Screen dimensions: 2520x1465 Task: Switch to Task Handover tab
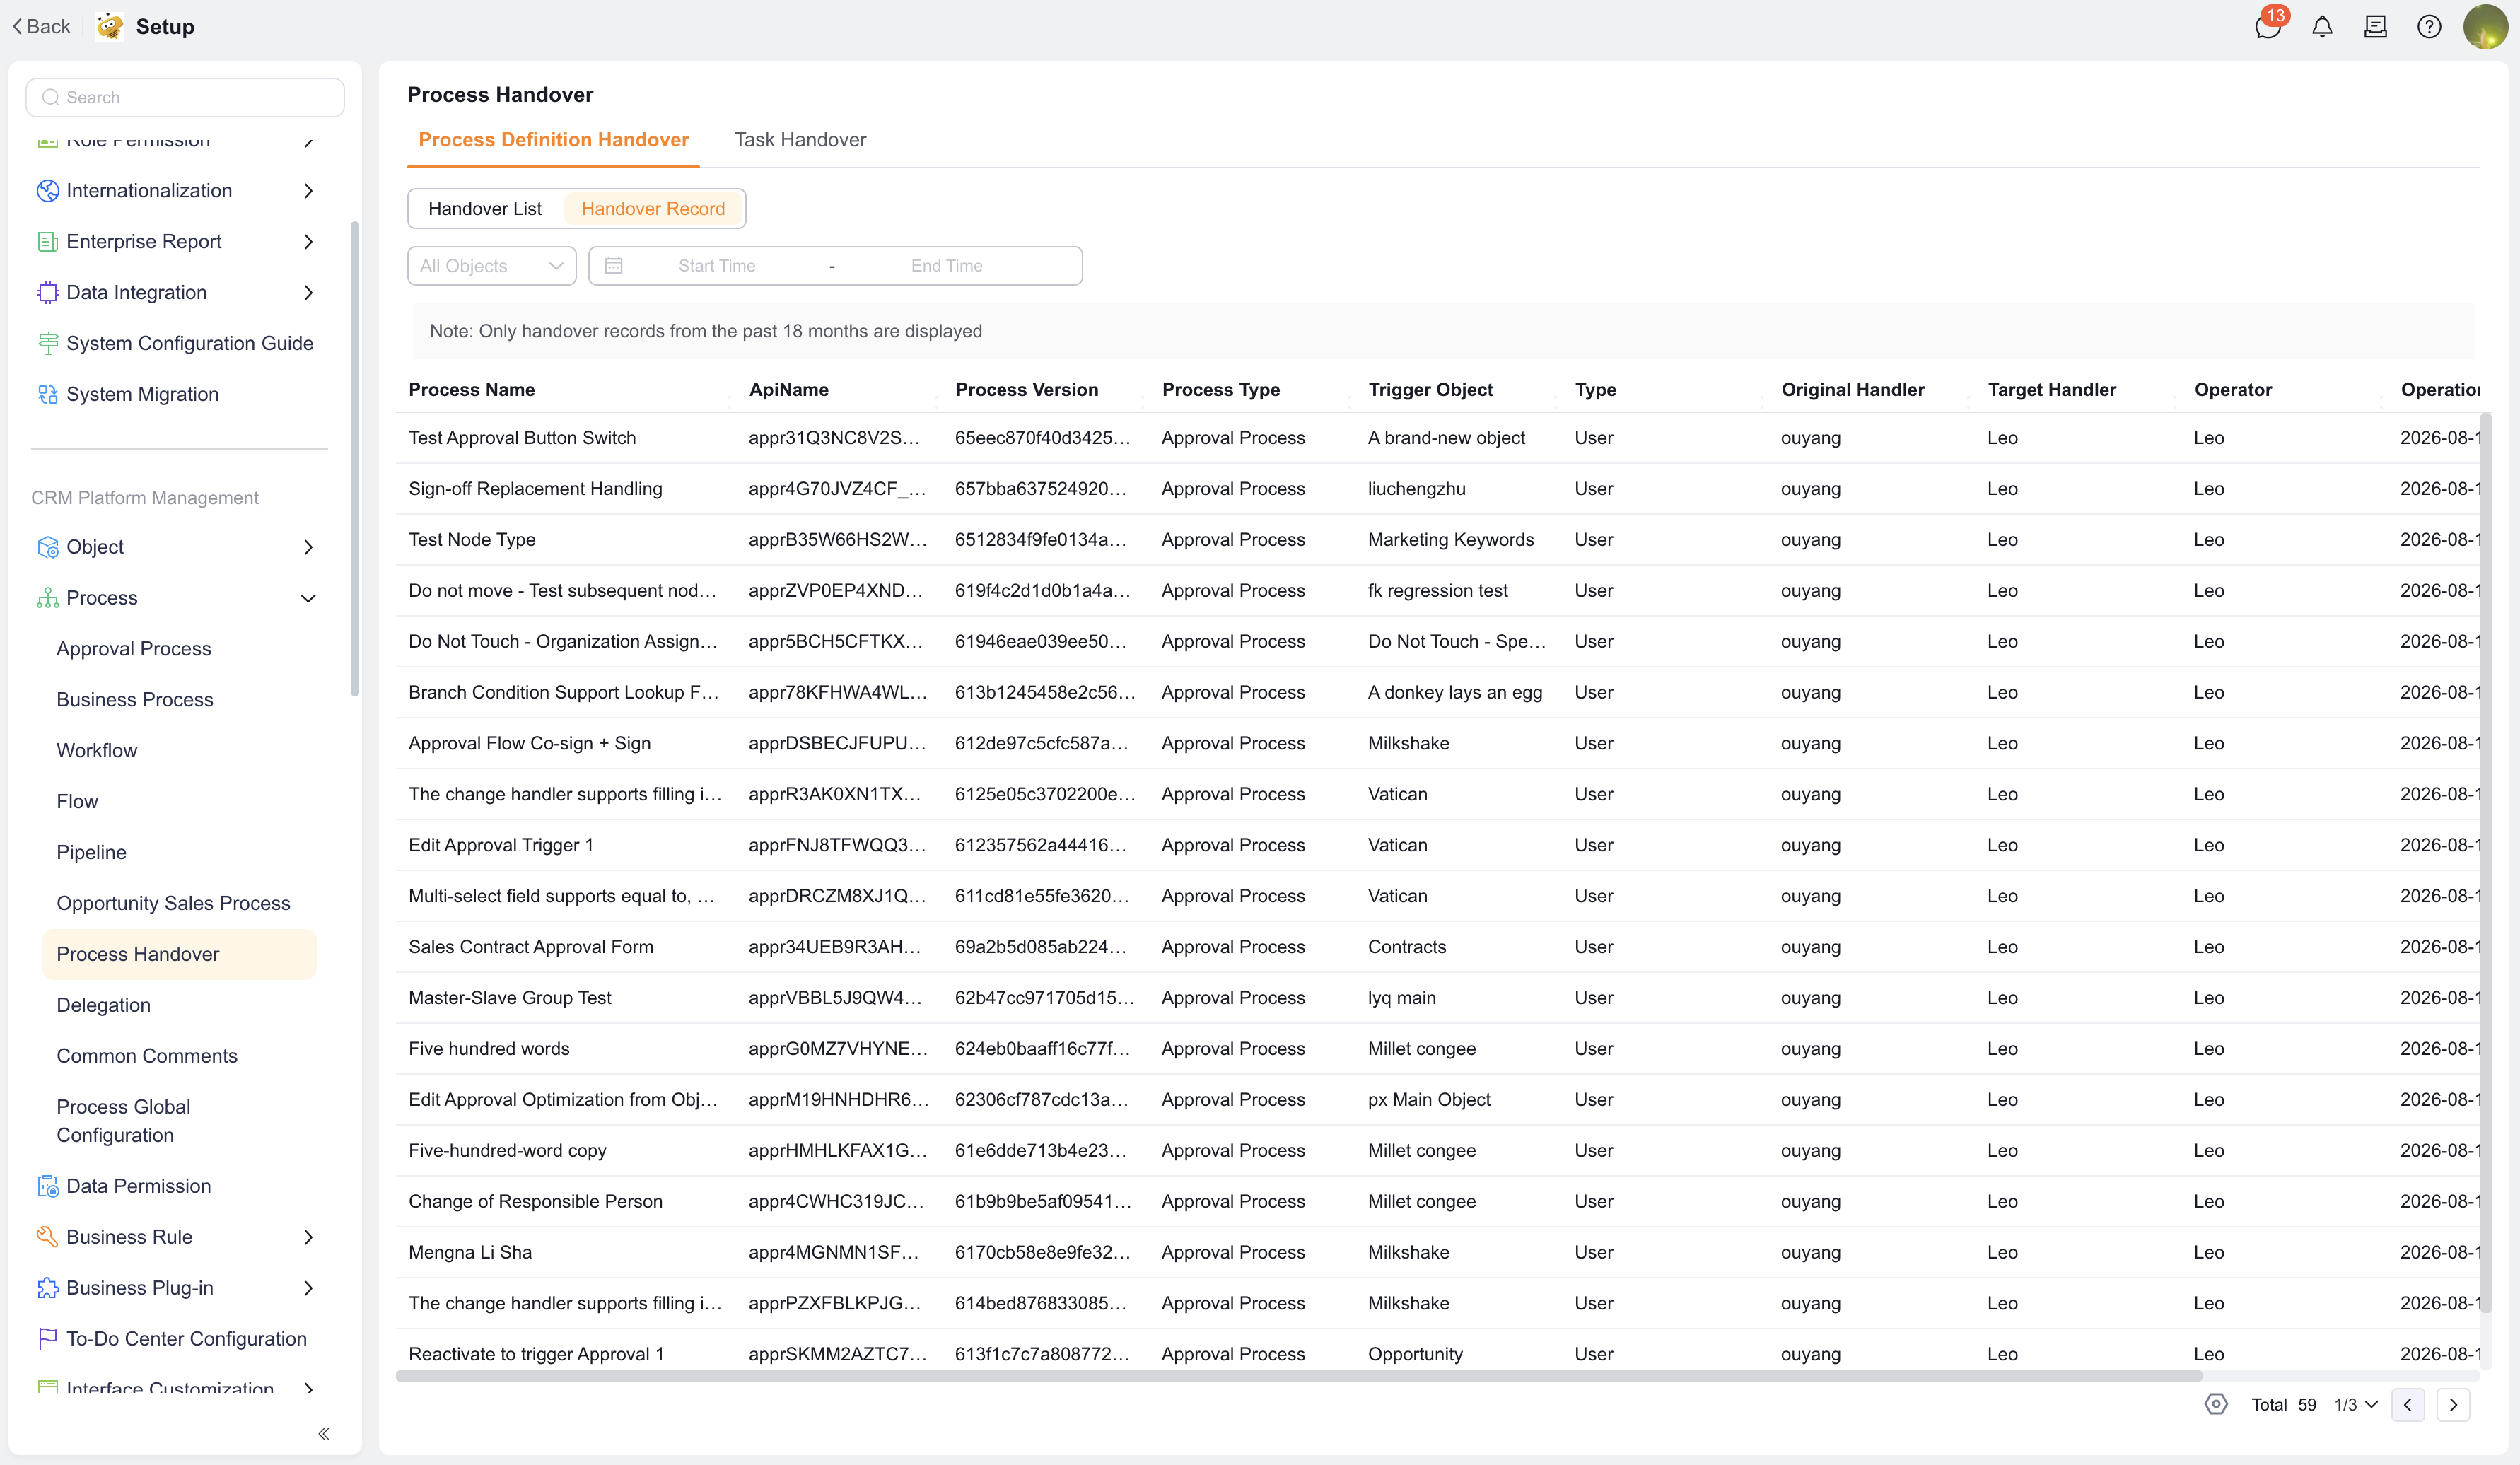800,140
